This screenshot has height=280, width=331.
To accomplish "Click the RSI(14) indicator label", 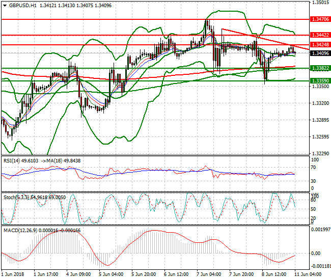I will tap(13, 160).
